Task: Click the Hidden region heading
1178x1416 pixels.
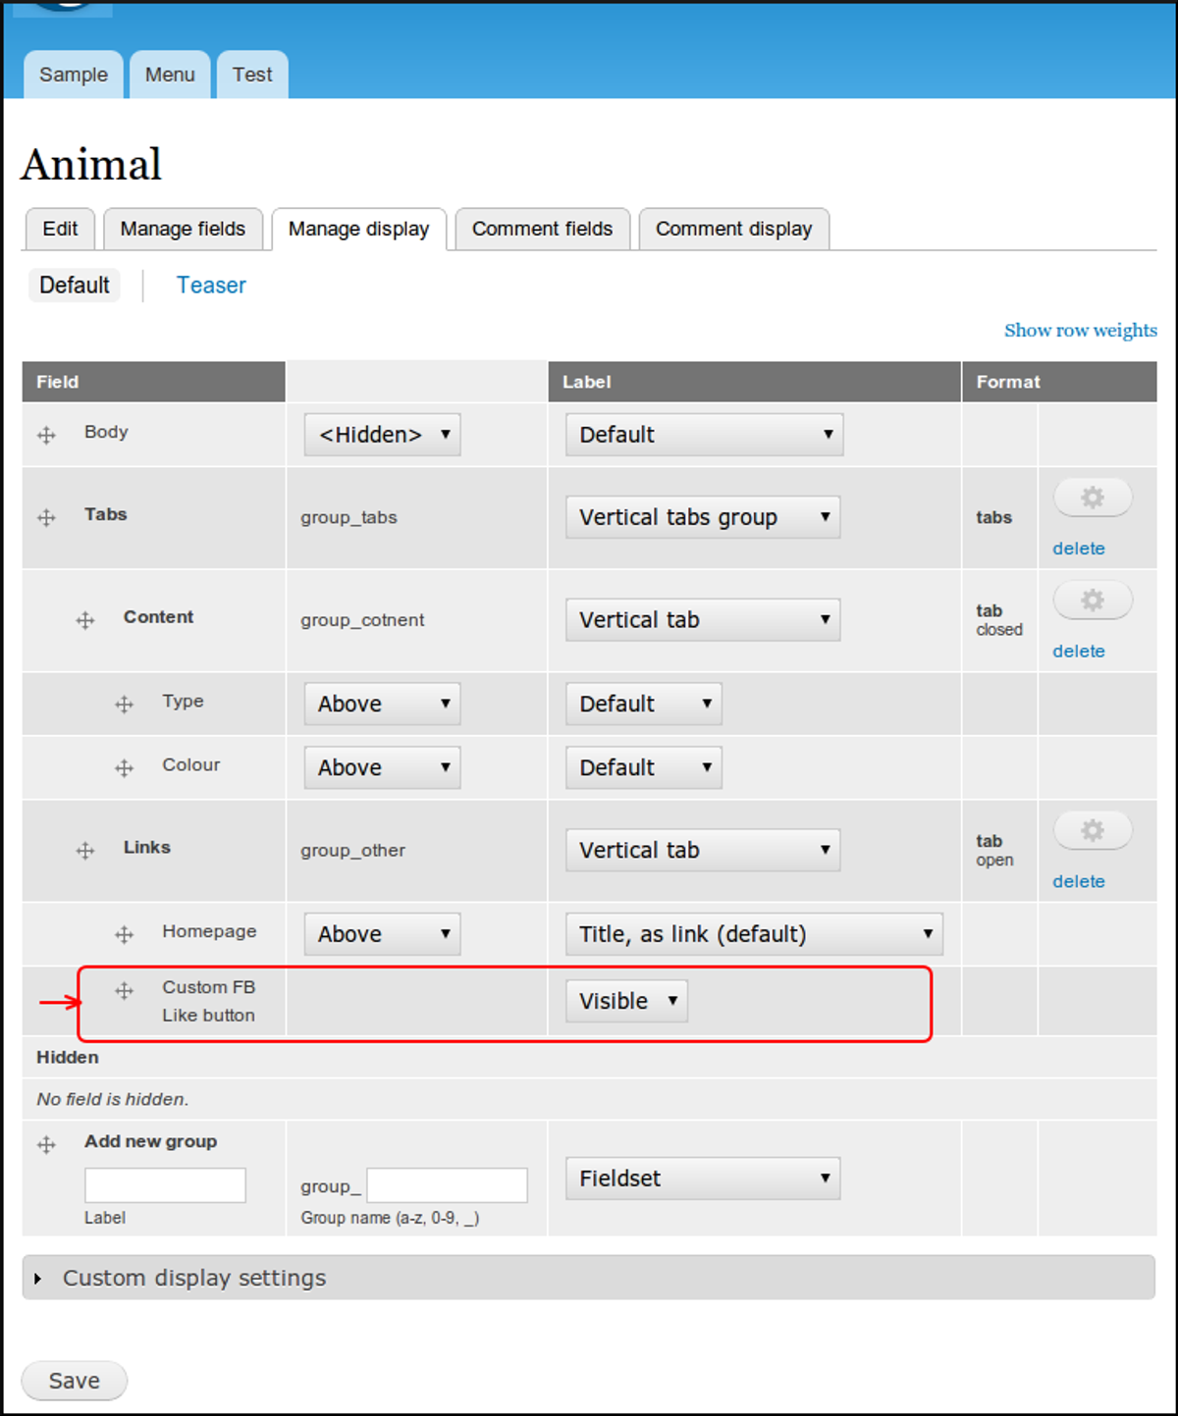Action: pos(68,1058)
